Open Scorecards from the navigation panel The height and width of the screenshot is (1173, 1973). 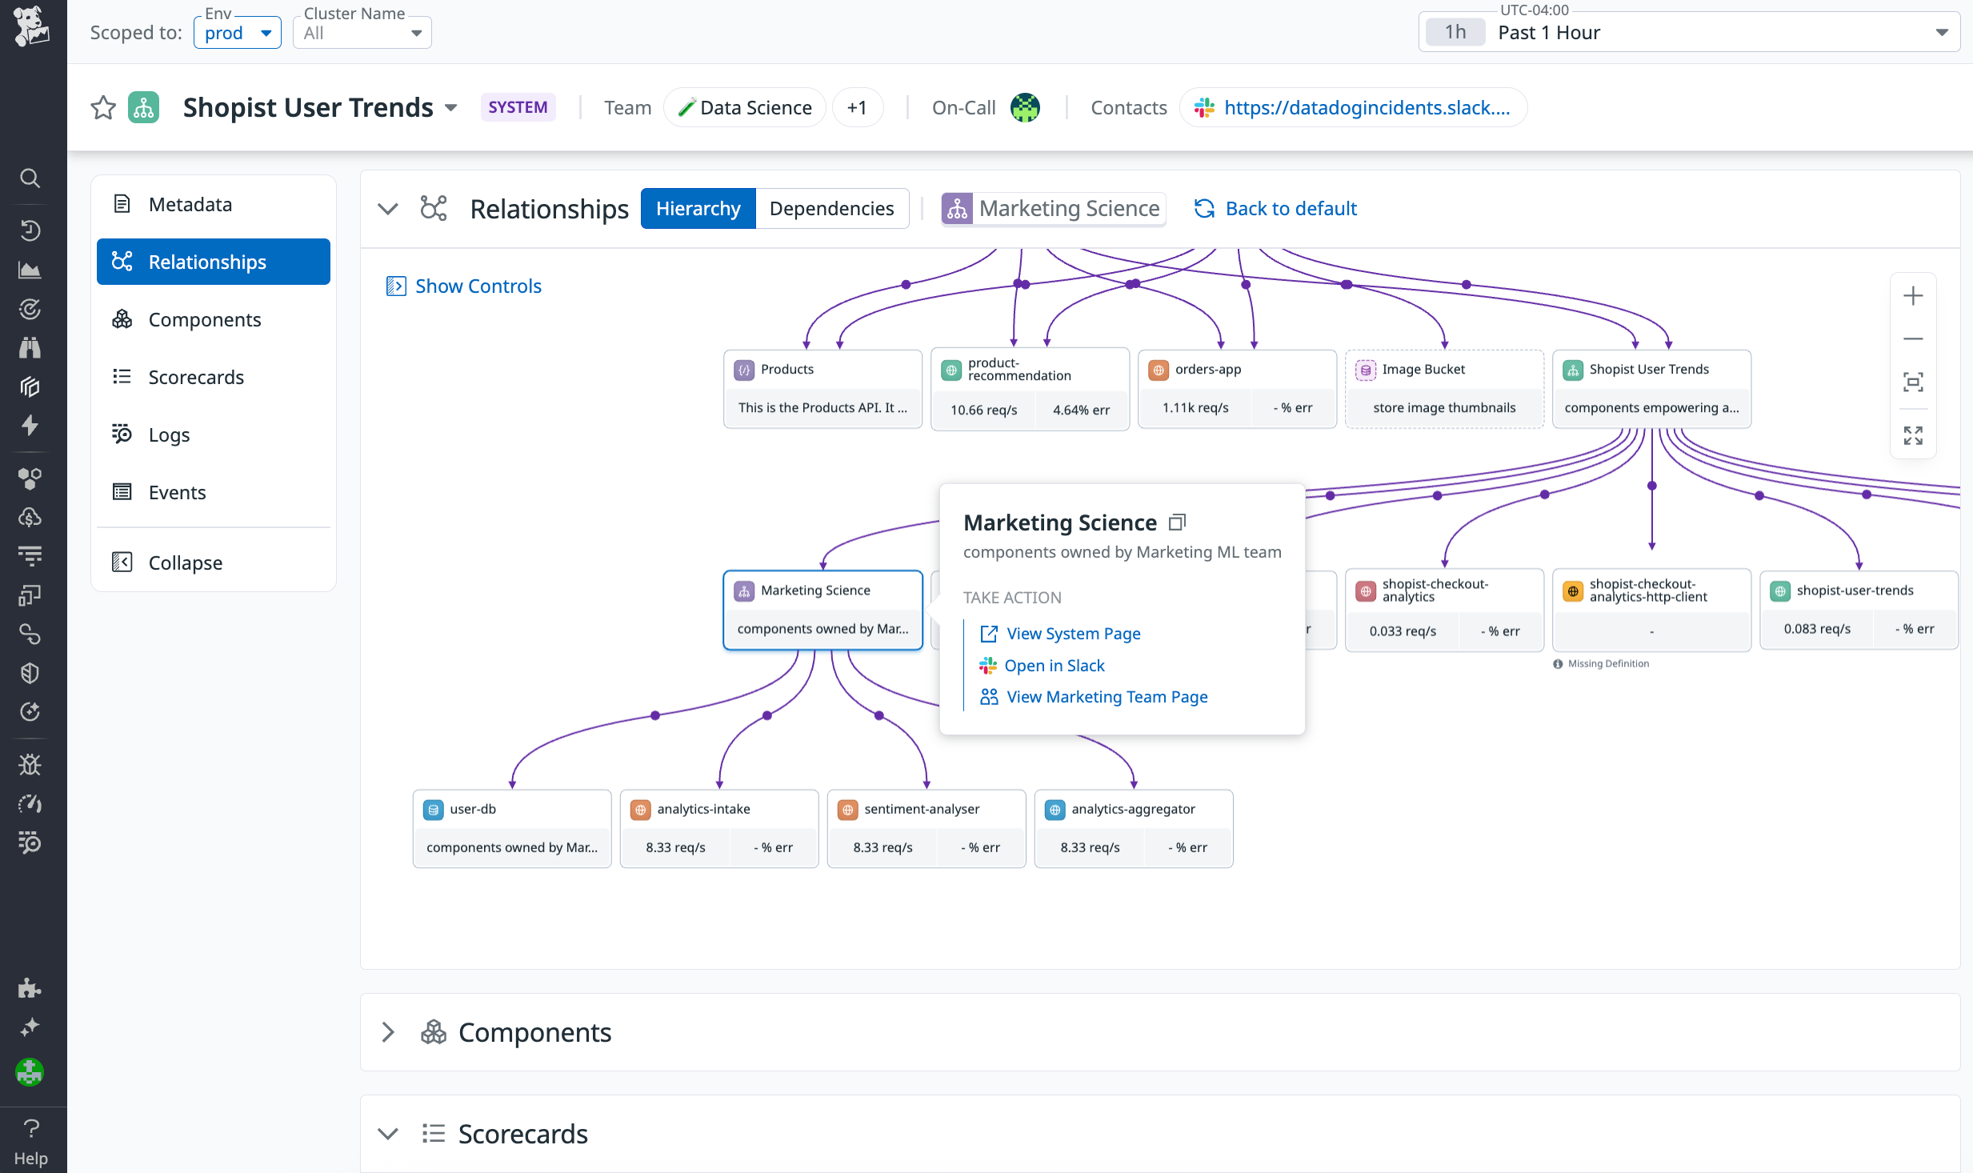point(195,377)
